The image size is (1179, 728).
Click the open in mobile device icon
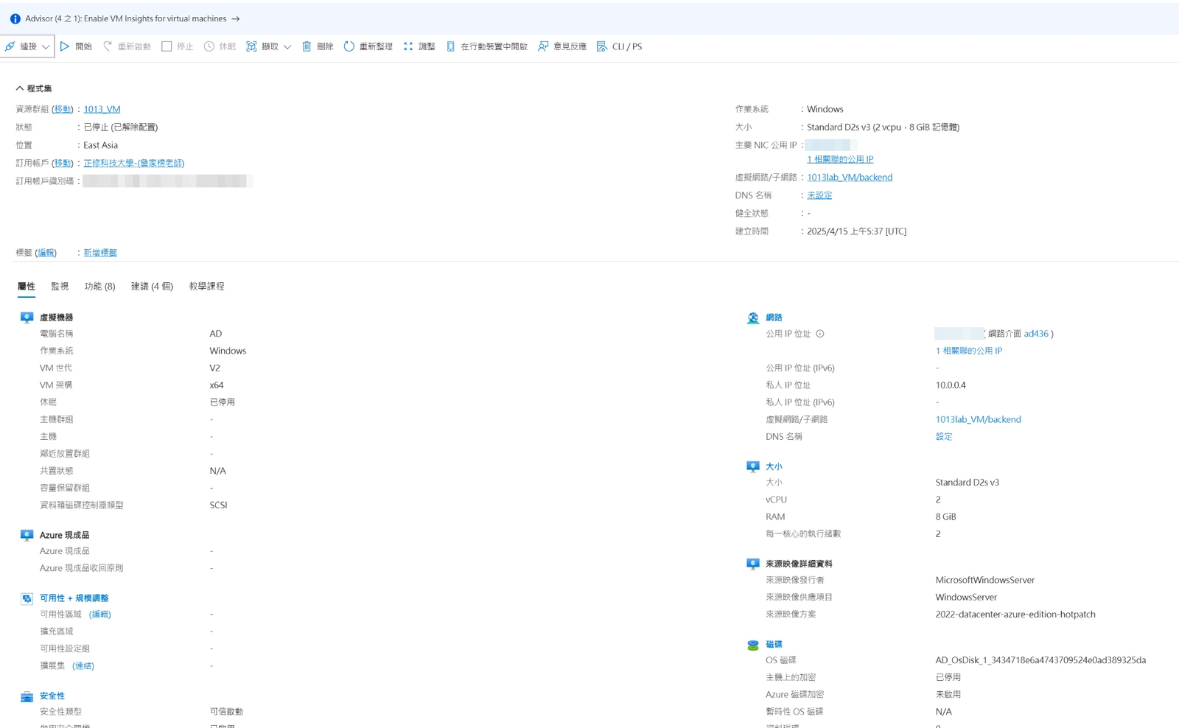click(x=450, y=46)
